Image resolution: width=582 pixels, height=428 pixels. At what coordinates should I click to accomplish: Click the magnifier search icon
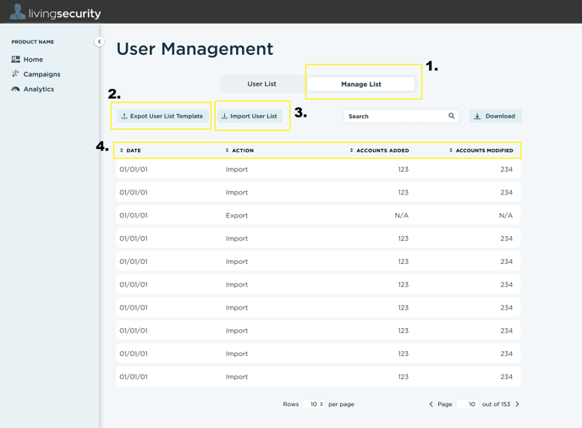point(452,116)
